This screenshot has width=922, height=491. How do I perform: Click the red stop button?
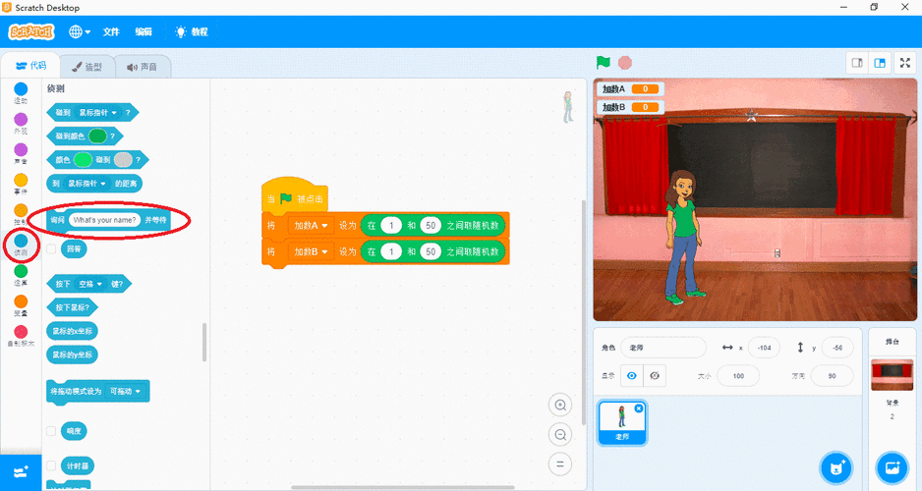[625, 63]
